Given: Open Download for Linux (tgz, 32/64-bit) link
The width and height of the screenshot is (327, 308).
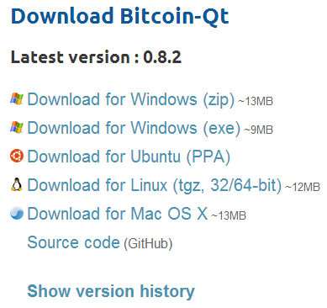Looking at the screenshot, I should [x=155, y=185].
